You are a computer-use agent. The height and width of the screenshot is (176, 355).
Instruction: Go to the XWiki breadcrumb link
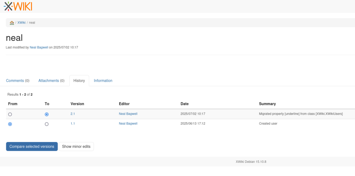[21, 23]
